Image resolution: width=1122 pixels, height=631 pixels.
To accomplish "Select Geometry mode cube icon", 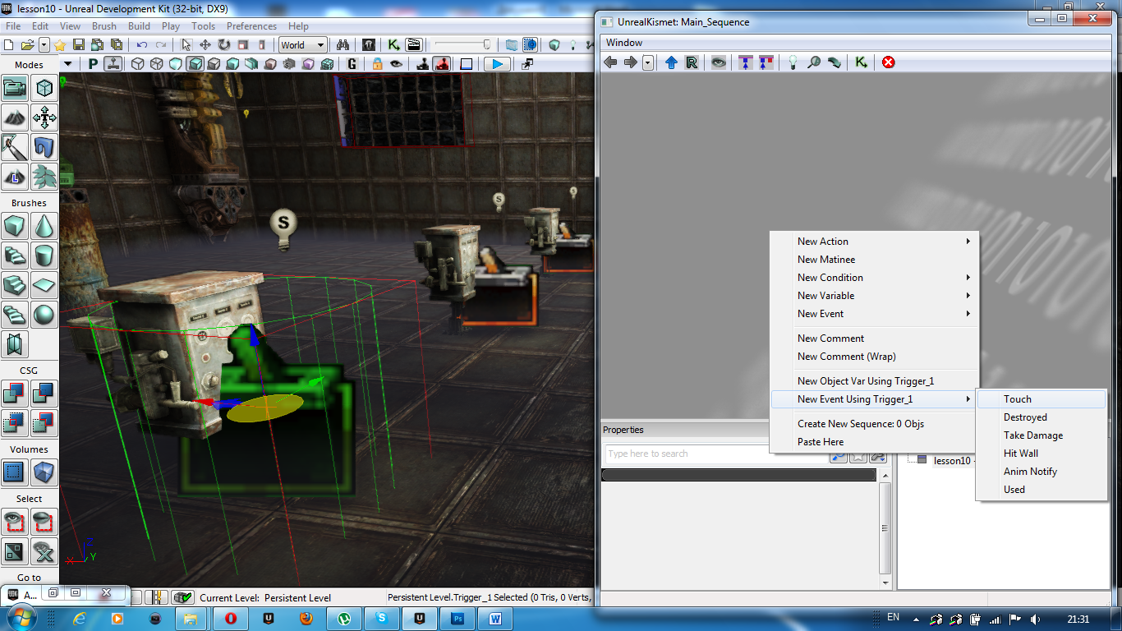I will (44, 88).
